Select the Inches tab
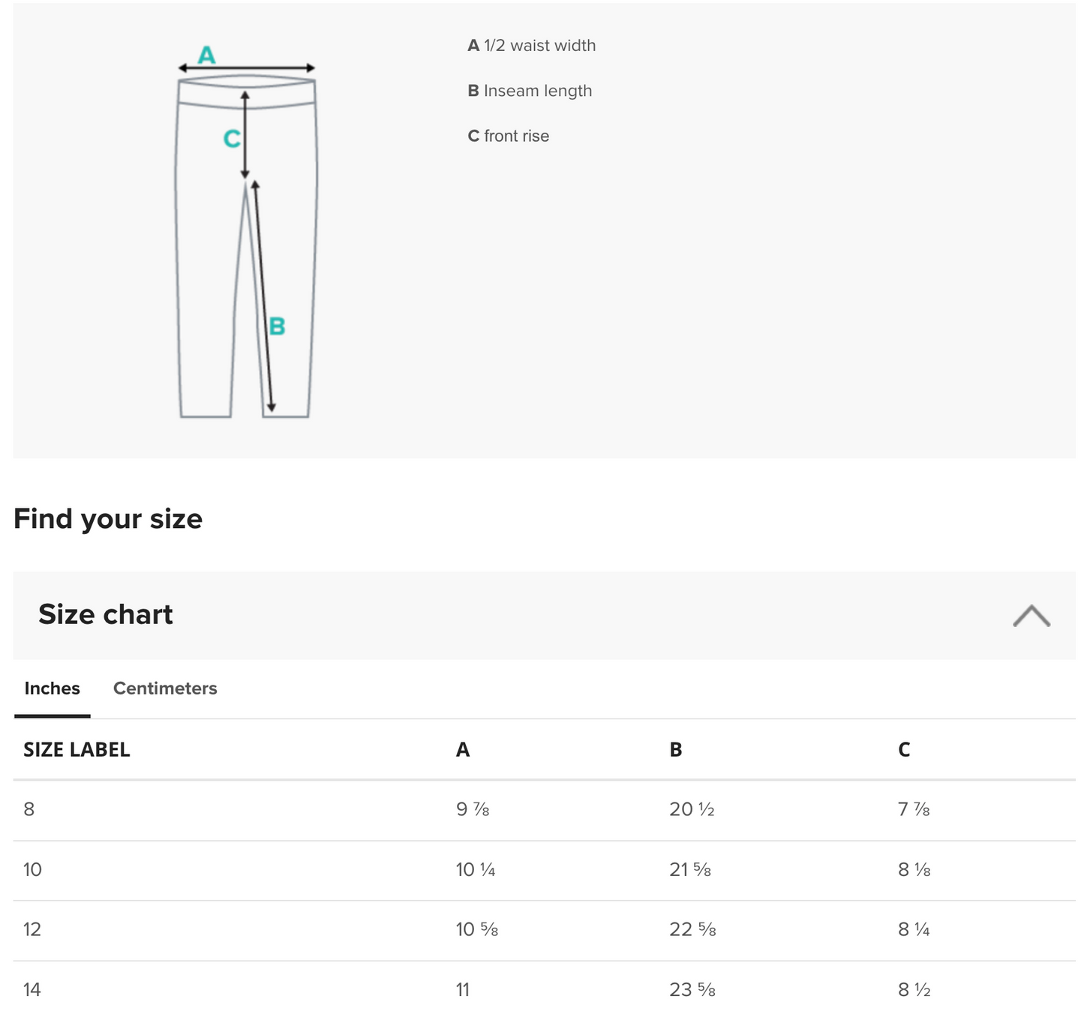This screenshot has height=1020, width=1084. 52,688
